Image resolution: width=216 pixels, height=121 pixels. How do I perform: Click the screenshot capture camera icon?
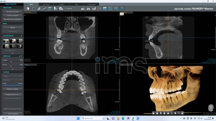50,9
